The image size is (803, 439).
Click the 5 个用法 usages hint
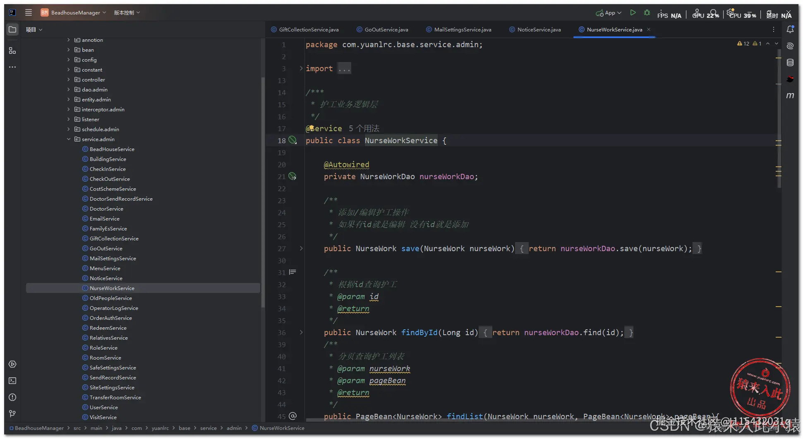tap(364, 128)
